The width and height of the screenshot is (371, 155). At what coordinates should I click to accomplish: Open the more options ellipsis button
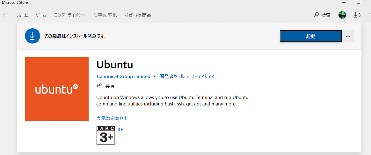348,36
